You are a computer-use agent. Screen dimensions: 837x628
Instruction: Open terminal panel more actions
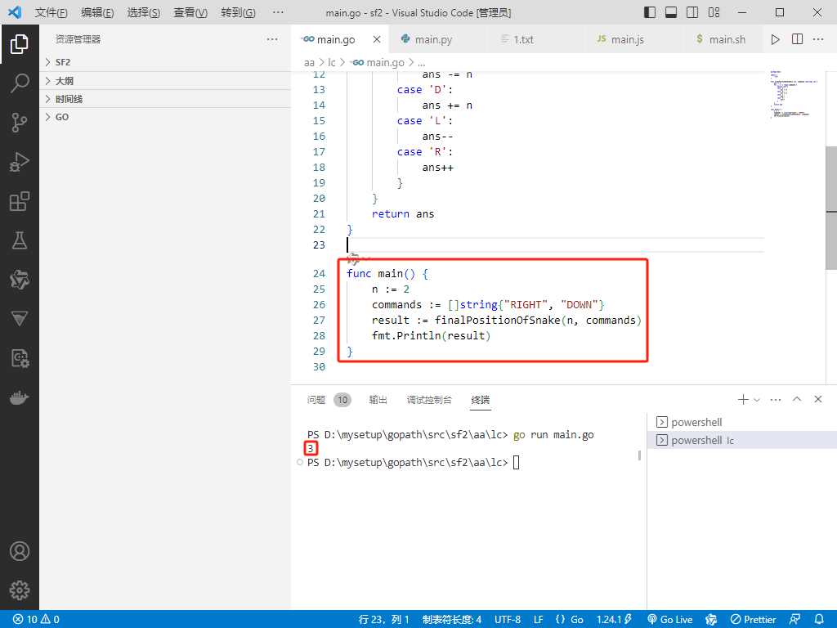pos(776,399)
